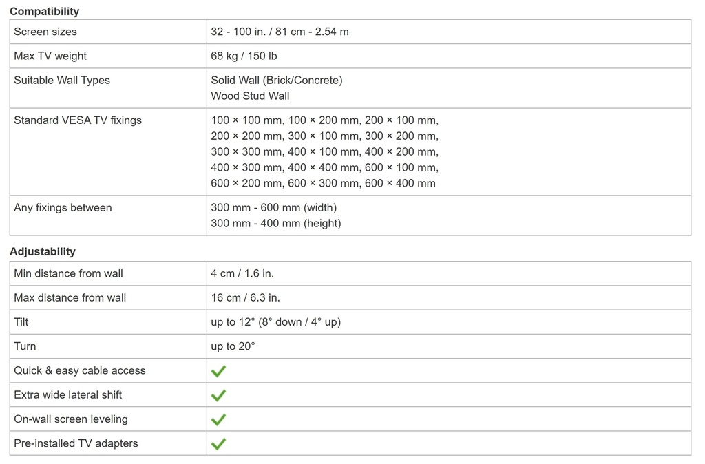Select the Screen sizes row label
This screenshot has width=705, height=464.
(45, 32)
